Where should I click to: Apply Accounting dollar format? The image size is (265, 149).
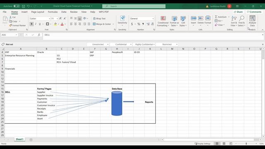(x=132, y=24)
